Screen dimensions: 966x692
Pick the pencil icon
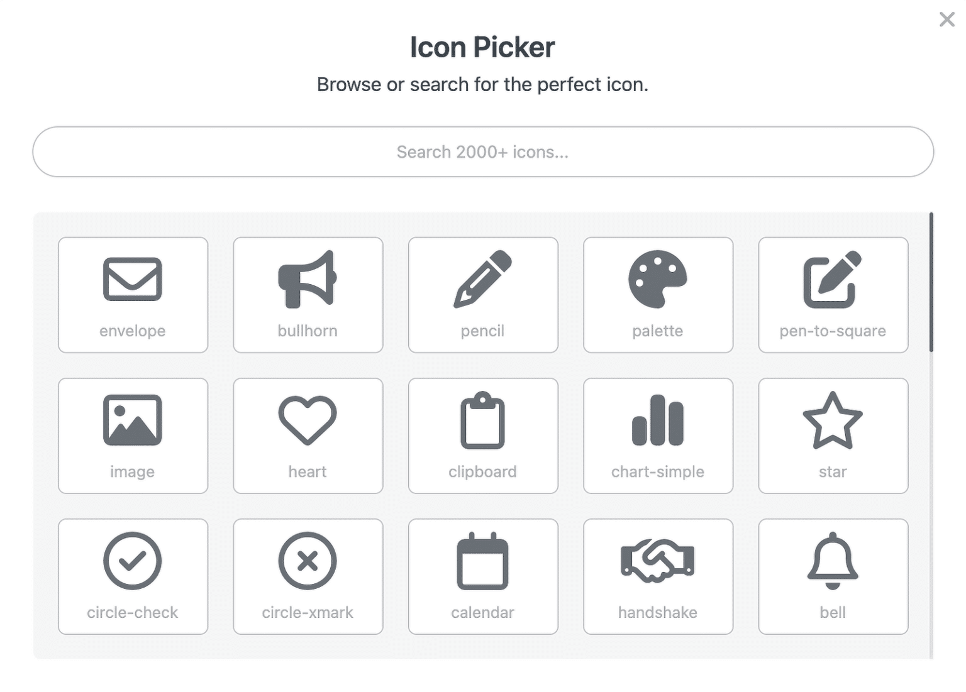click(482, 294)
